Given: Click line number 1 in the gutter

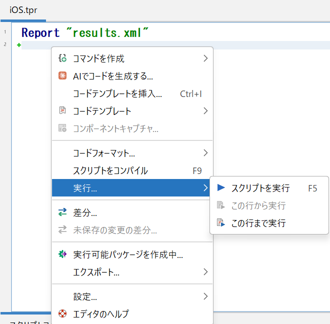Looking at the screenshot, I should coord(5,32).
